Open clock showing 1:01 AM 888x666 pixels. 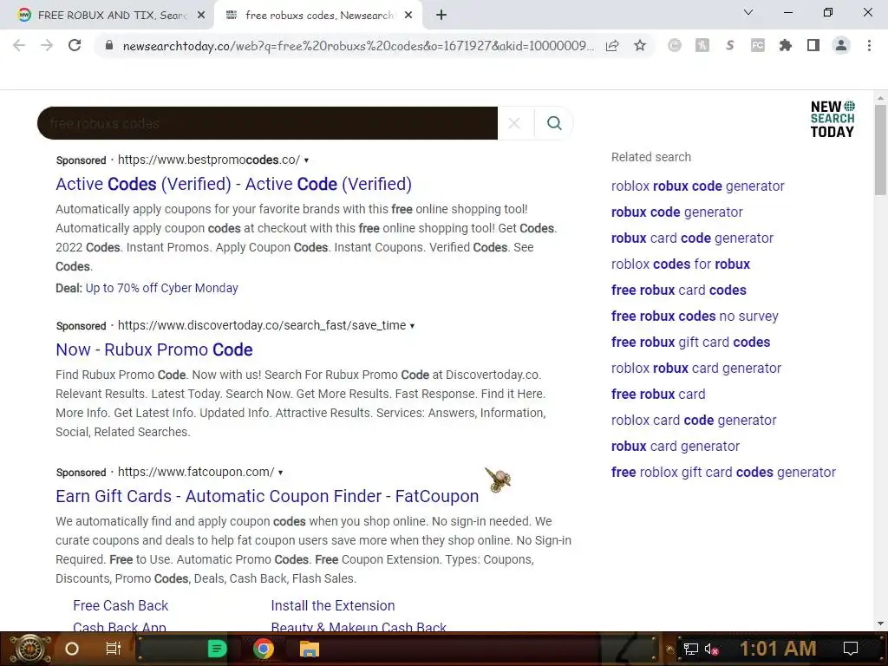tap(778, 649)
